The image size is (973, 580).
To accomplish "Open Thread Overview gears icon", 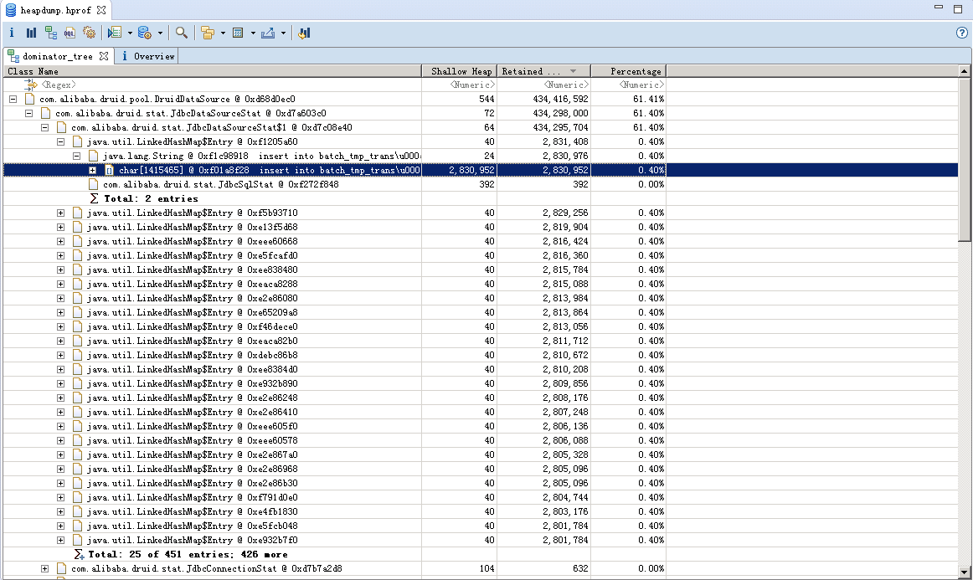I will [90, 33].
